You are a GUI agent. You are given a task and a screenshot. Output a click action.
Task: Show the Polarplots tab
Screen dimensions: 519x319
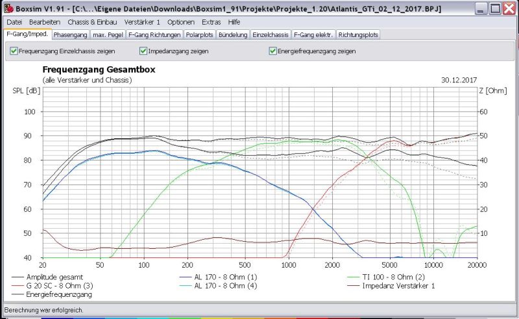click(200, 34)
